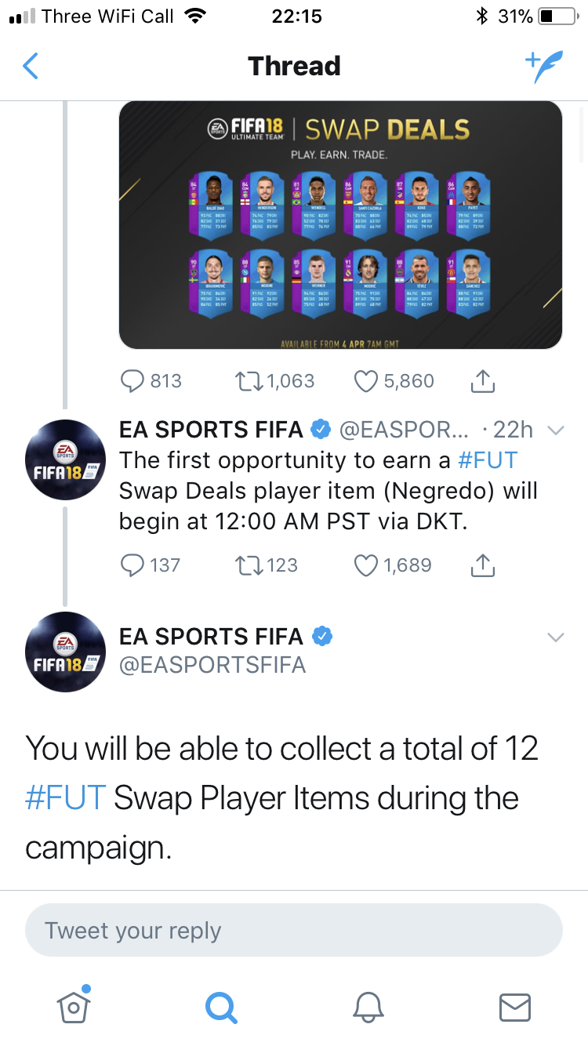Tap the Tweet your reply field

tap(294, 931)
